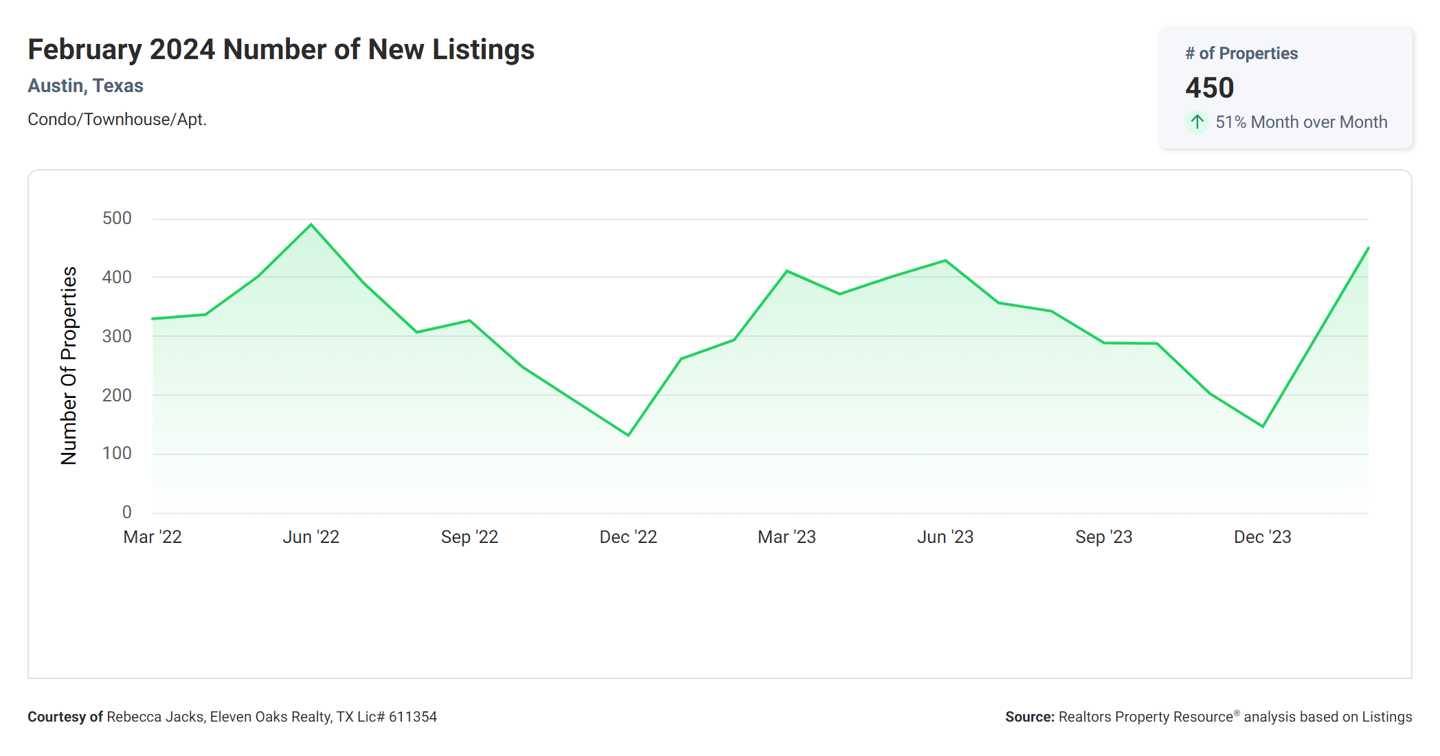Click the Austin, Texas subtitle
The width and height of the screenshot is (1440, 756).
85,86
